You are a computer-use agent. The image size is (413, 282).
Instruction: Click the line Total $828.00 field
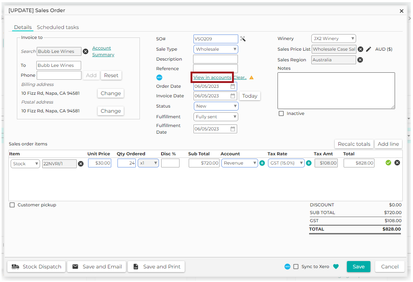[359, 163]
